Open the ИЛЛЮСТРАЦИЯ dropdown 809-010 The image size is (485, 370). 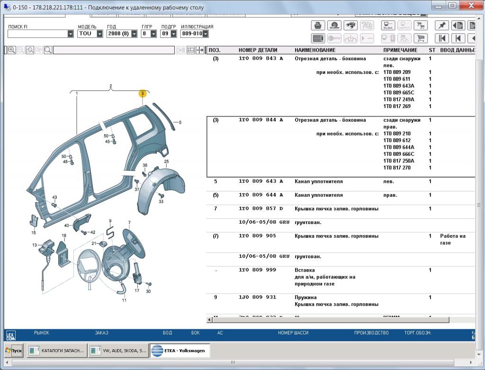pyautogui.click(x=206, y=34)
